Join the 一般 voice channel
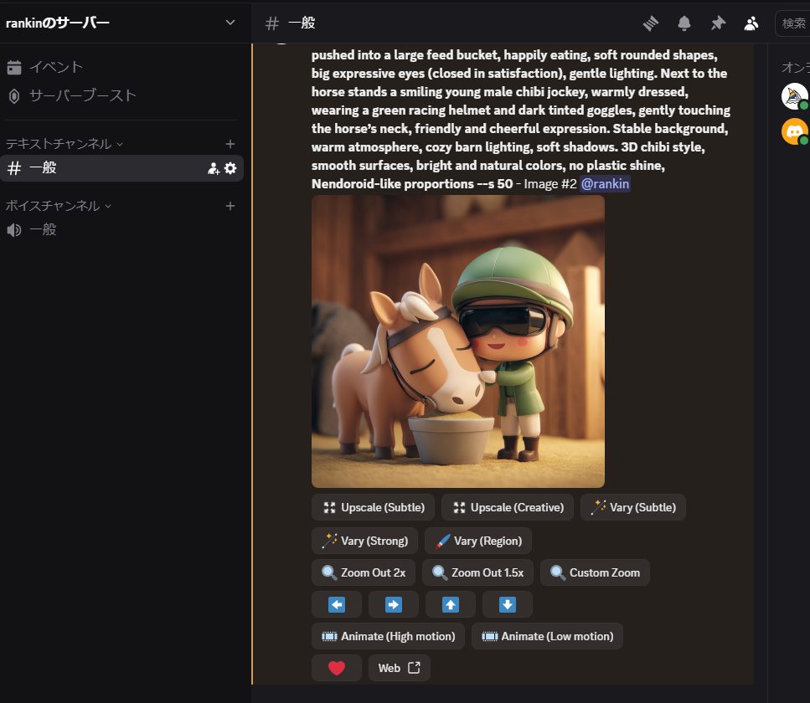Image resolution: width=810 pixels, height=703 pixels. (x=43, y=229)
